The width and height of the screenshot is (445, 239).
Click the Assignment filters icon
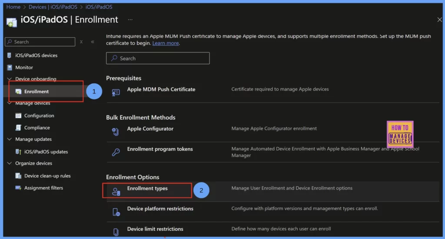18,188
